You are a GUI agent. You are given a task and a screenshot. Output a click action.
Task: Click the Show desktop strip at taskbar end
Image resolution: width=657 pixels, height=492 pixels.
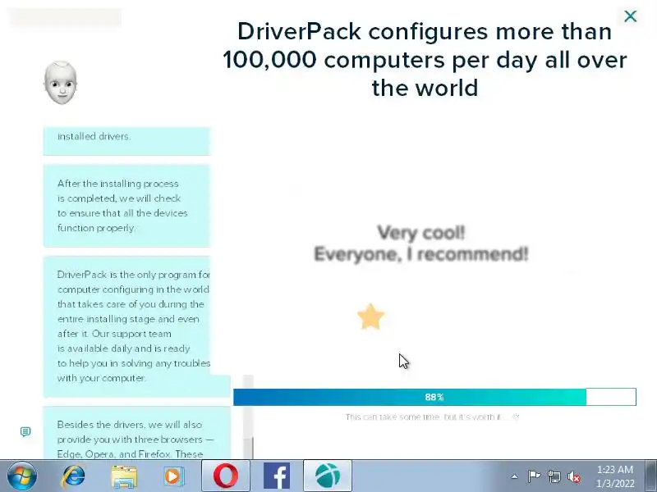tap(651, 476)
